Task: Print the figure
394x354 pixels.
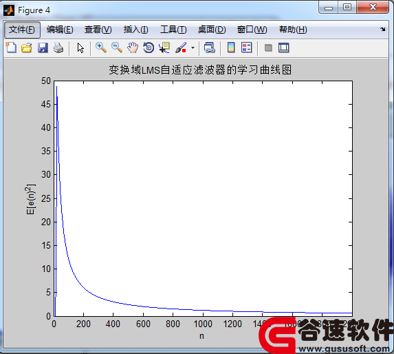Action: pos(58,48)
